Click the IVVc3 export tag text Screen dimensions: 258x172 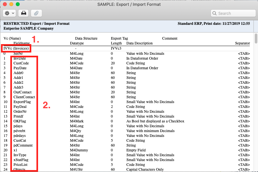[116, 49]
